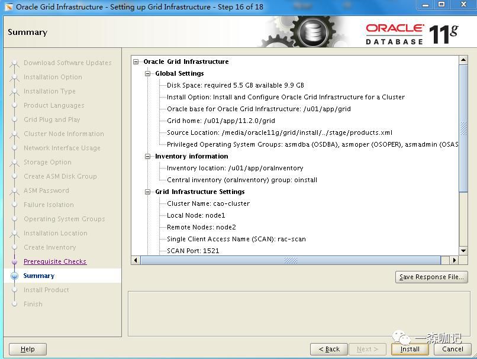The height and width of the screenshot is (359, 477).
Task: Click the Install Product step
Action: (x=46, y=290)
